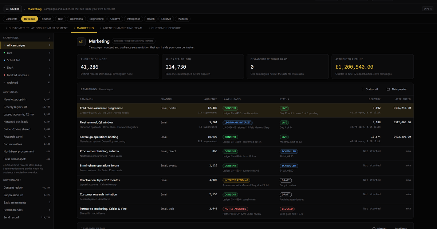The image size is (437, 229).
Task: Click the calendar icon by This quarter
Action: [x=388, y=89]
